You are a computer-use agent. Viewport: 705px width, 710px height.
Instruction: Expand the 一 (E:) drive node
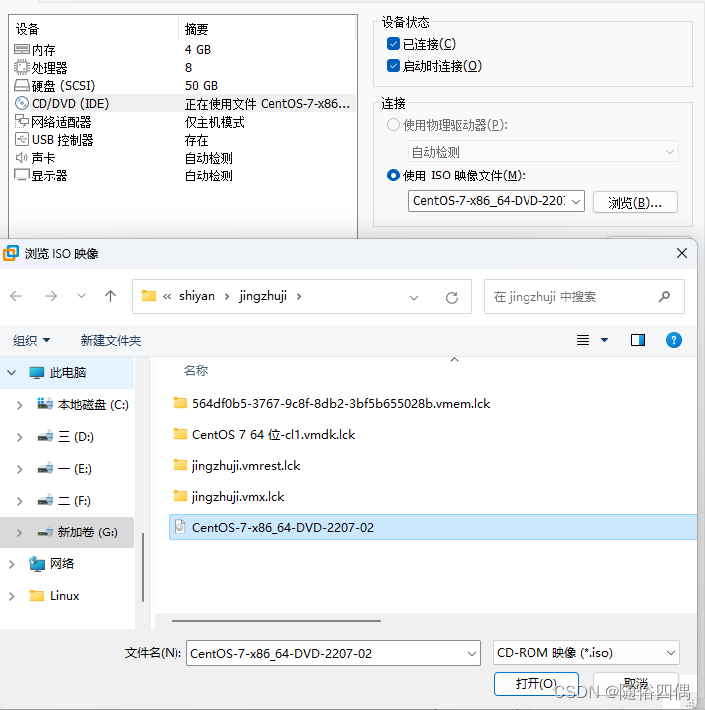[19, 469]
